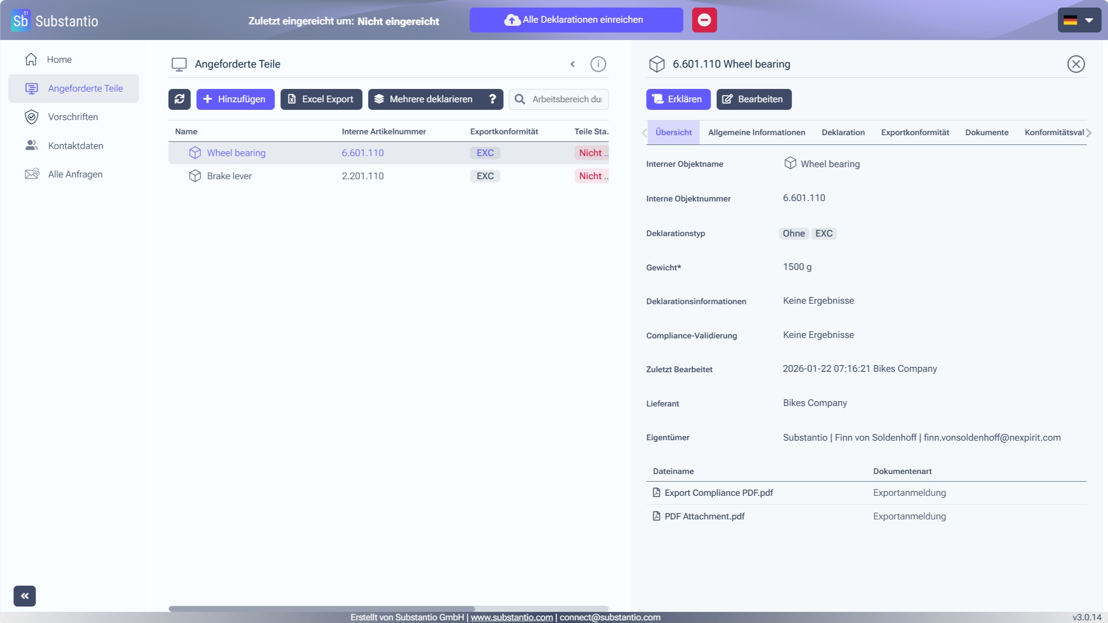Image resolution: width=1108 pixels, height=623 pixels.
Task: Click the red minus button in header
Action: point(704,20)
